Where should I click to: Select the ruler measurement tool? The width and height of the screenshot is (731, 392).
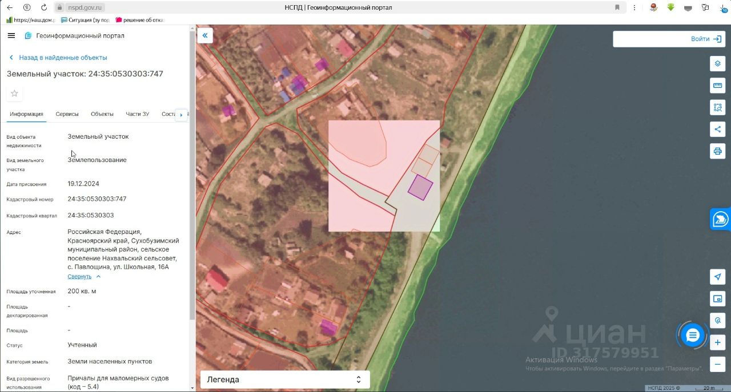[x=718, y=86]
